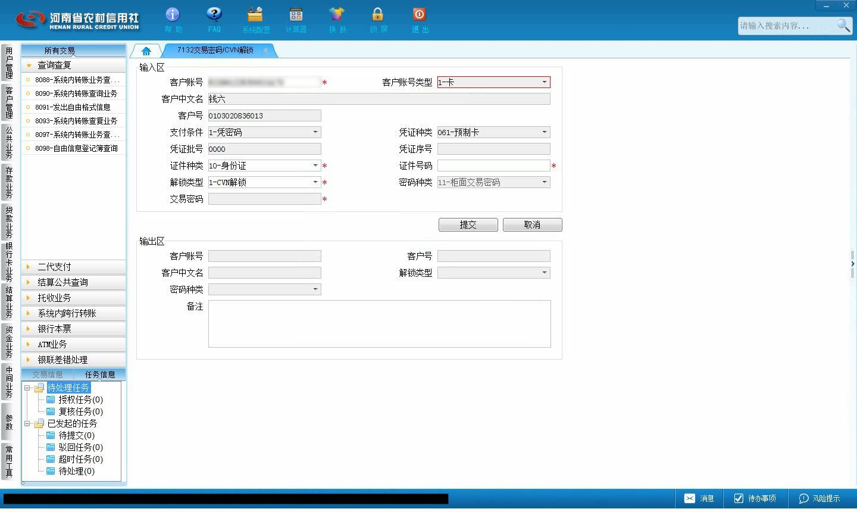Switch to 7132交易密码/CVN解锁 tab
Image resolution: width=857 pixels, height=512 pixels.
click(x=215, y=51)
